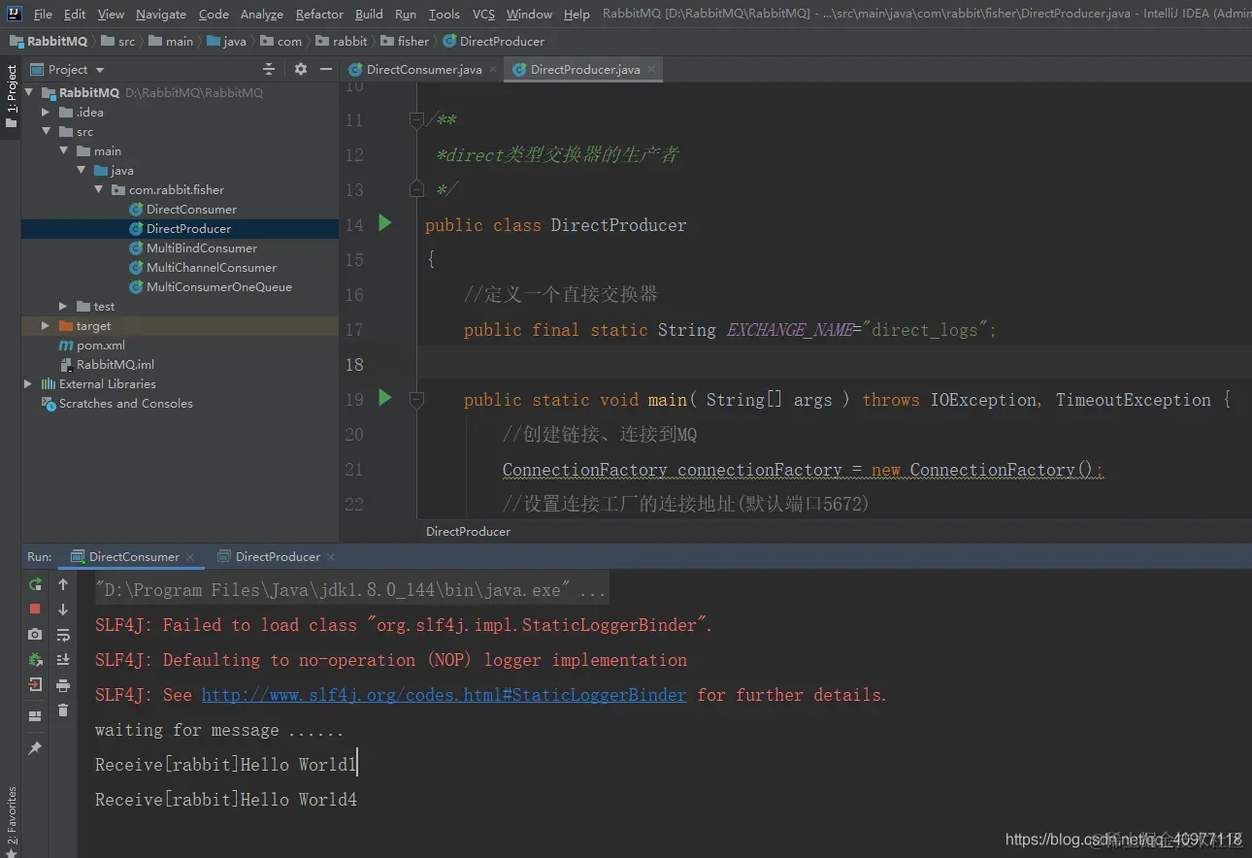Open the 2: Favorites side tool tab

pyautogui.click(x=11, y=821)
